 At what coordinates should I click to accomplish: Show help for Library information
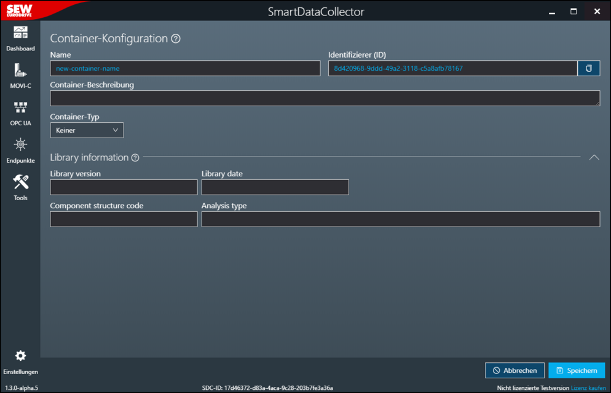coord(135,158)
